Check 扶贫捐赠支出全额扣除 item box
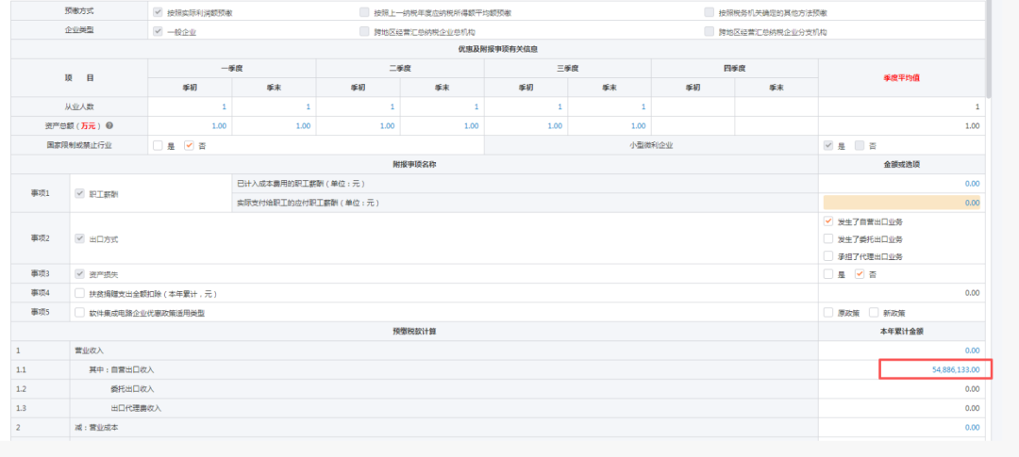 pyautogui.click(x=79, y=293)
